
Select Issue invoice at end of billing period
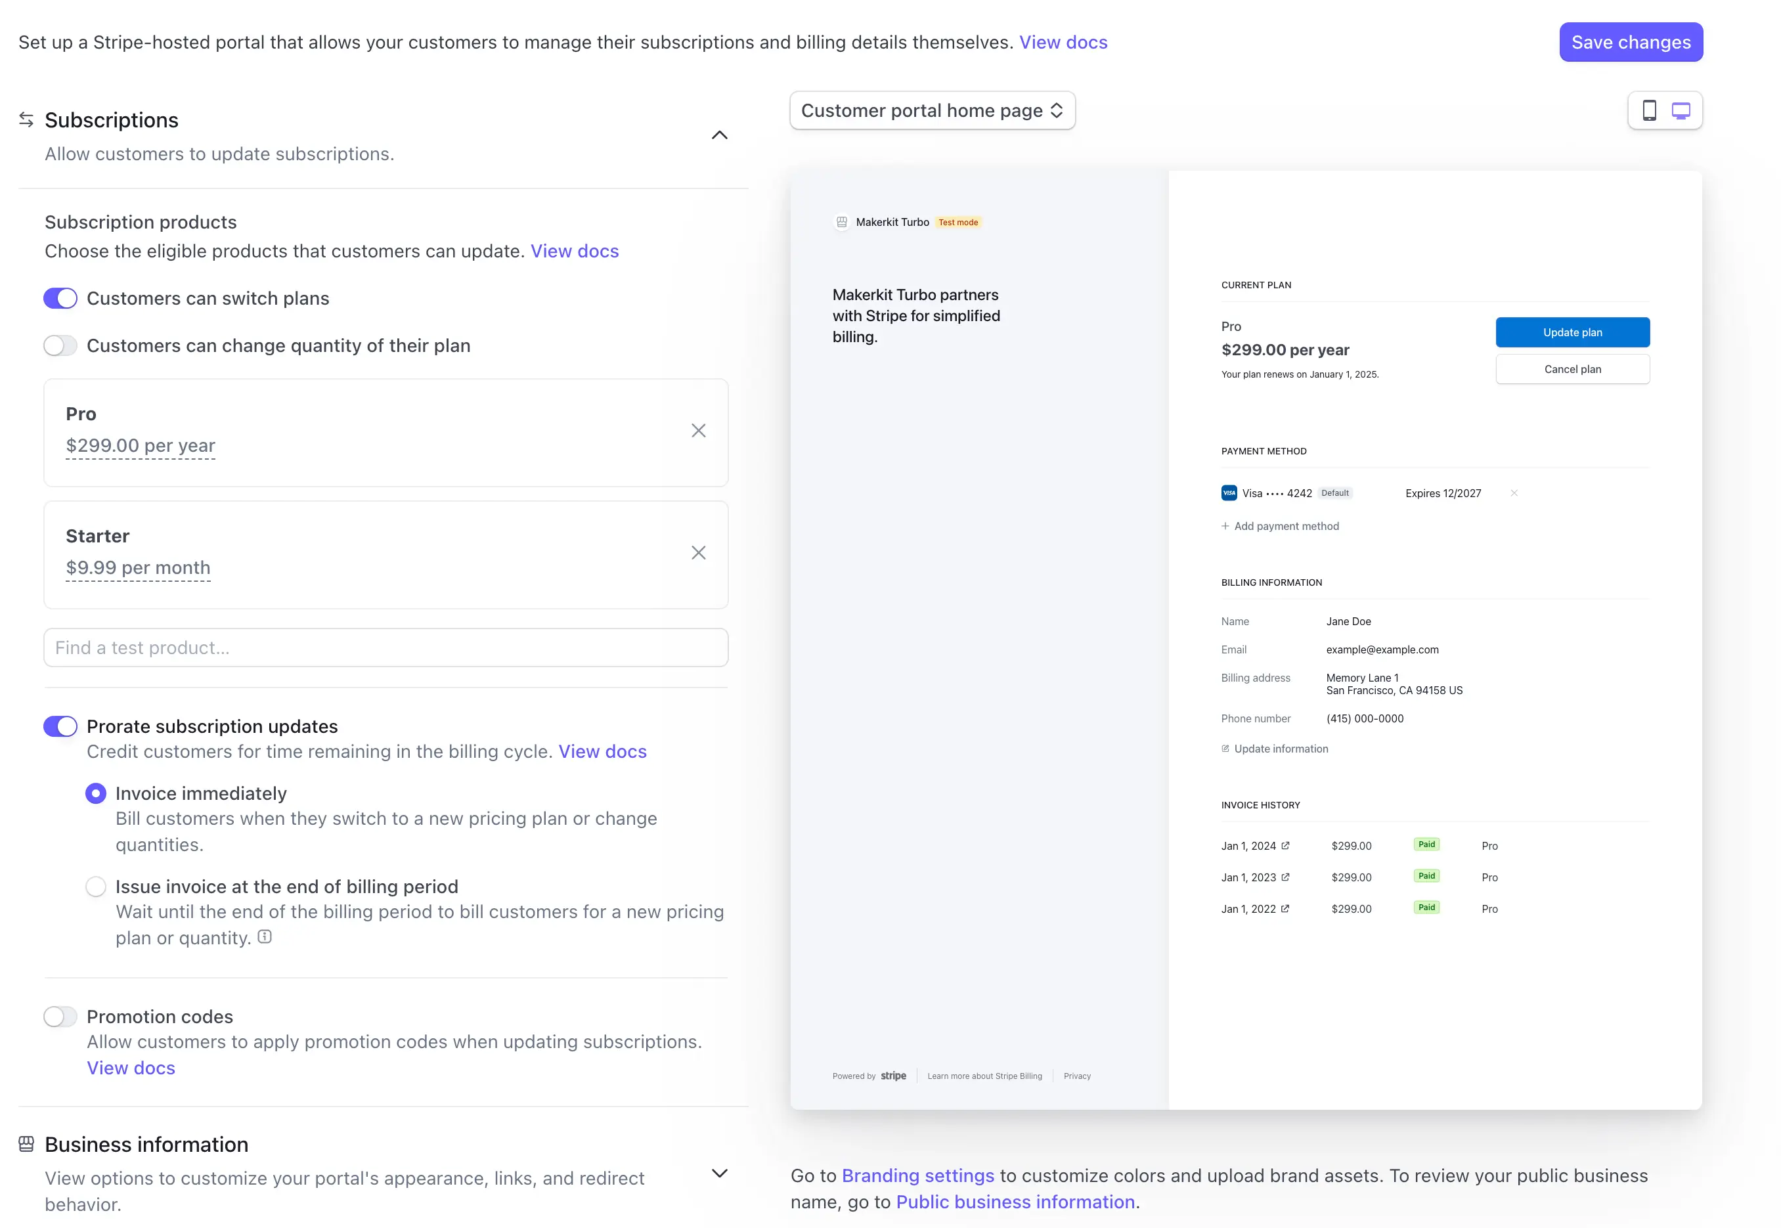95,887
